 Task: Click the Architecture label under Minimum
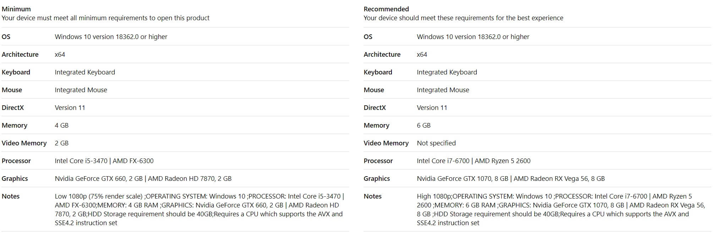click(x=20, y=54)
